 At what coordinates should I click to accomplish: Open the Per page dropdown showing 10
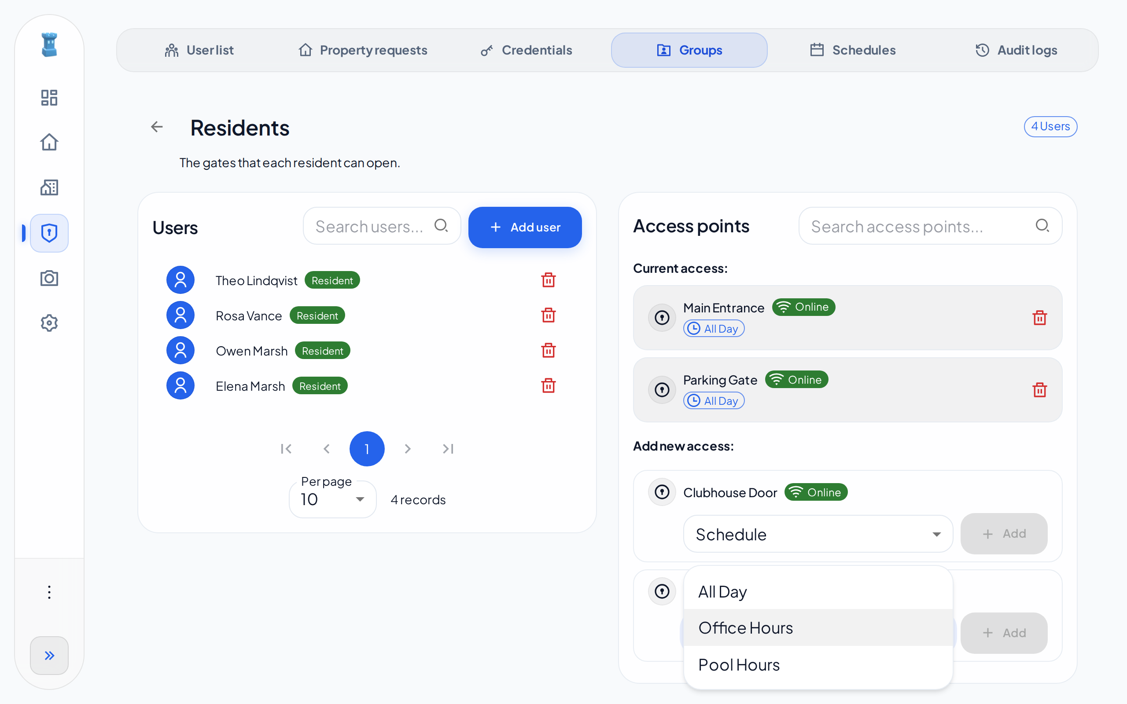tap(332, 499)
